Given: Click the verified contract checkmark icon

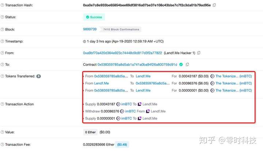Looking at the screenshot, I should pos(181,64).
